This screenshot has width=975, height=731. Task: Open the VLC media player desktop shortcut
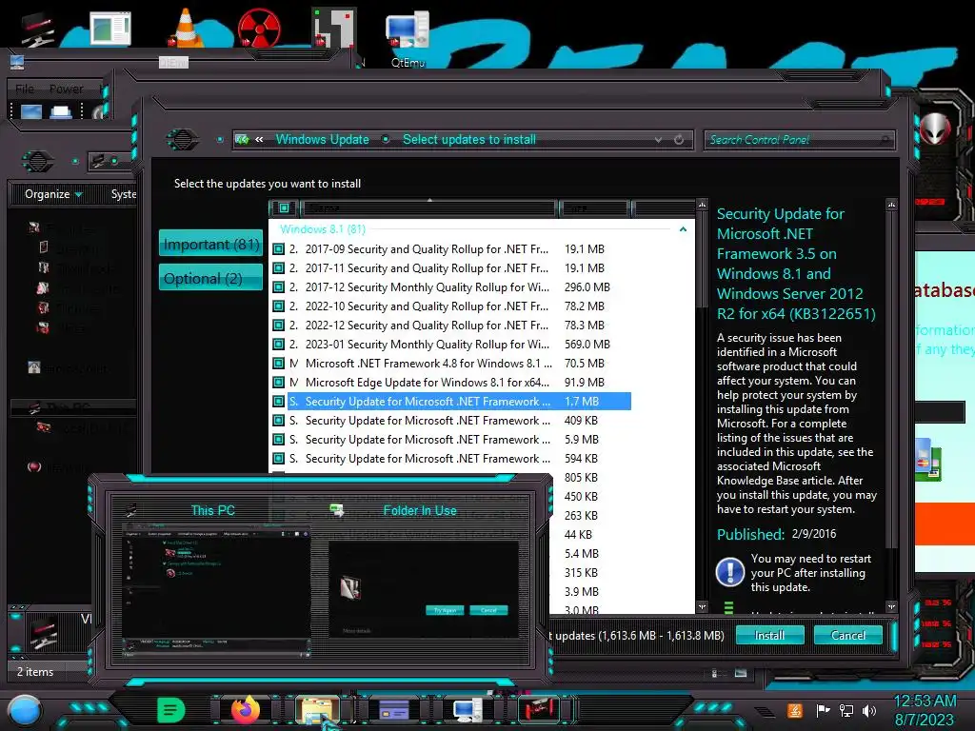[186, 28]
